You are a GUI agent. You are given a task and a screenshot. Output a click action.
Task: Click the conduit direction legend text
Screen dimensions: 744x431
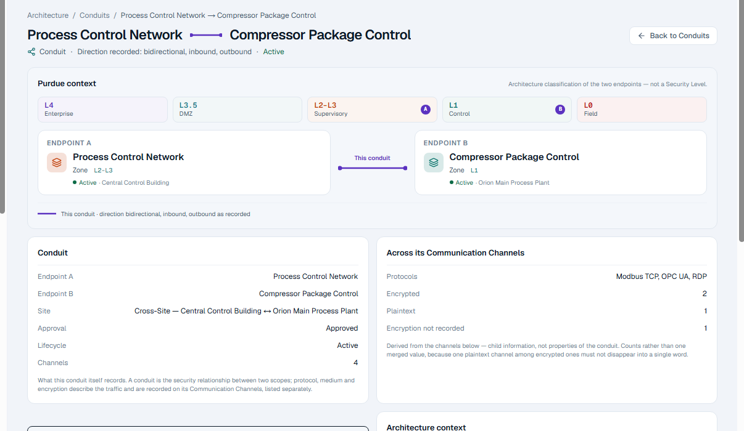(x=155, y=214)
